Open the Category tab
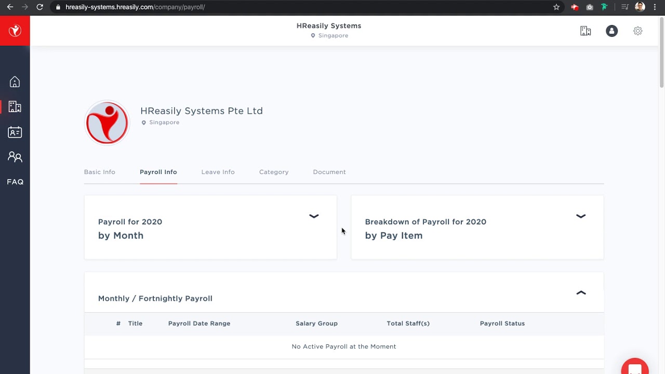This screenshot has width=665, height=374. pos(274,172)
